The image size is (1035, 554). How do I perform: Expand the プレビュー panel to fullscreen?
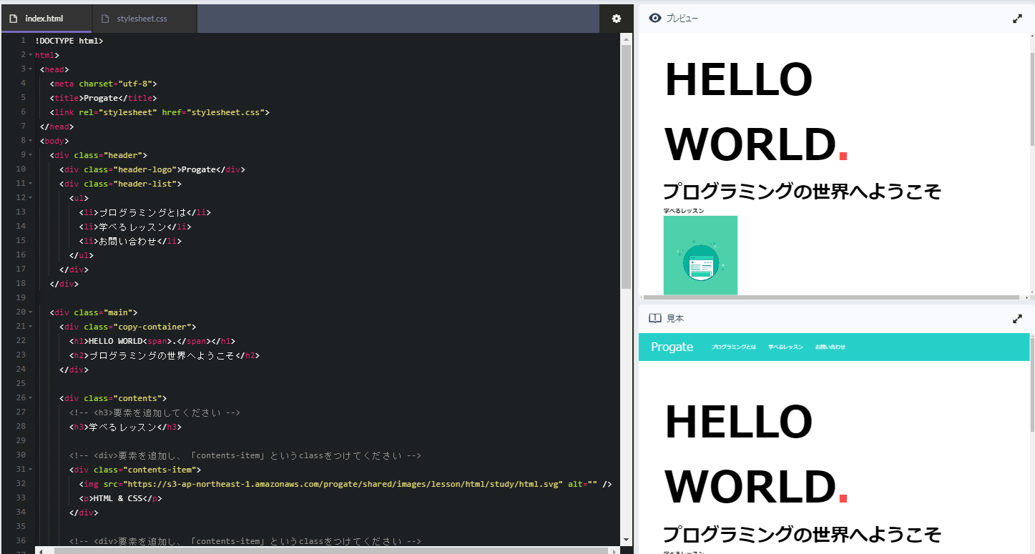click(1017, 19)
